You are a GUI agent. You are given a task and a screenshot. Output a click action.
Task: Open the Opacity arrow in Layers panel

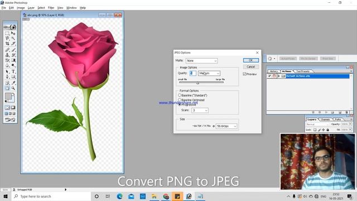tap(350, 124)
